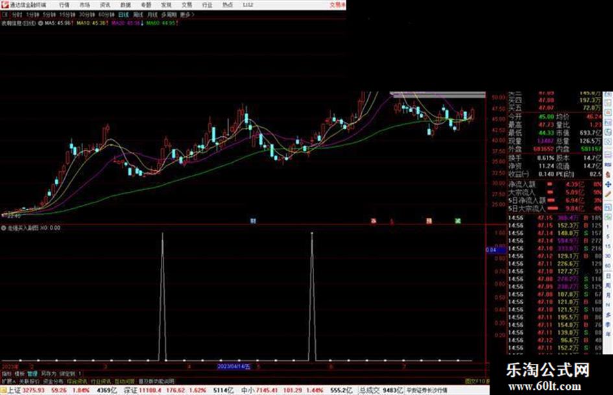Switch chart to 15分钟 period
The image size is (613, 395).
tap(67, 14)
